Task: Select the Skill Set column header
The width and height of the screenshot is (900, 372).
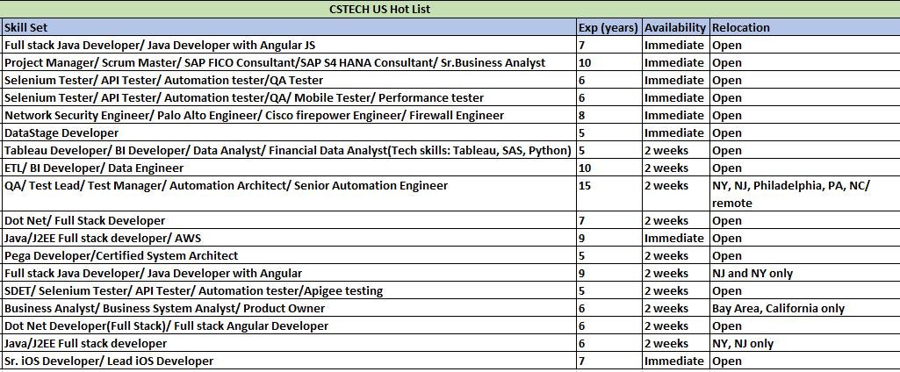Action: tap(26, 27)
